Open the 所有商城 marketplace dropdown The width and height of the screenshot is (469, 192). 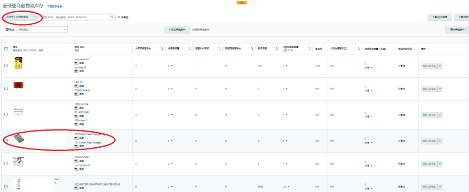42,30
